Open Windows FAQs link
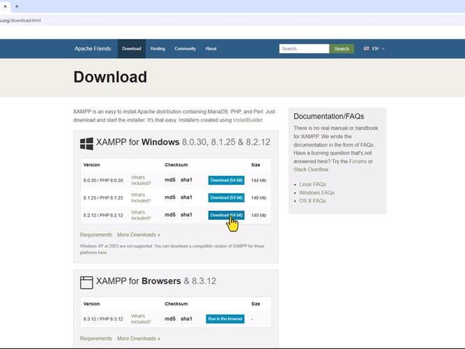 [317, 193]
